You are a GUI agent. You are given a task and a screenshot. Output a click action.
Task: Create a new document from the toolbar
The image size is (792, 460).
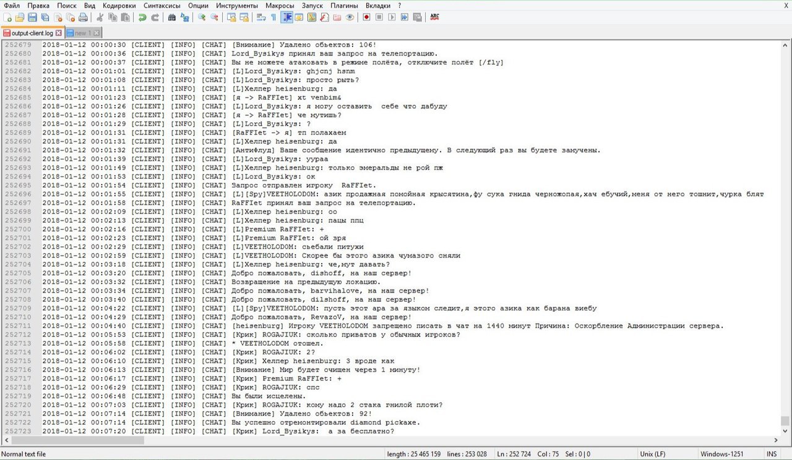pyautogui.click(x=7, y=17)
